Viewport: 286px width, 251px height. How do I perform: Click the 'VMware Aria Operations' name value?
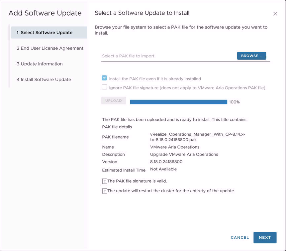coord(174,147)
